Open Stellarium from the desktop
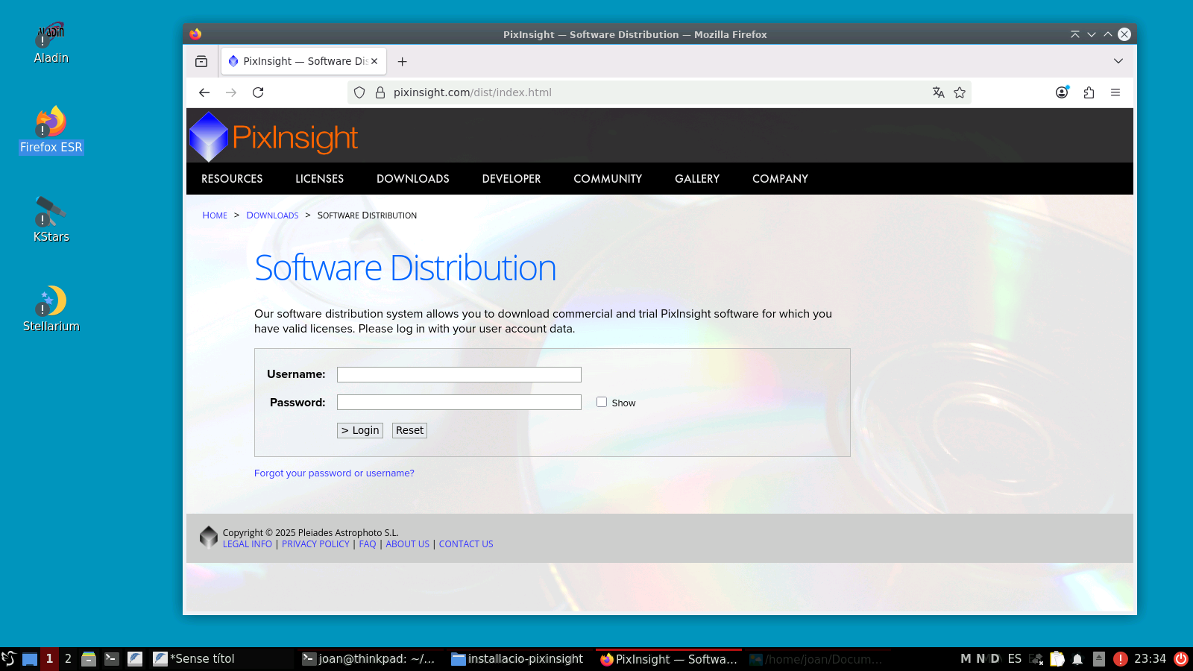This screenshot has width=1193, height=671. coord(51,309)
